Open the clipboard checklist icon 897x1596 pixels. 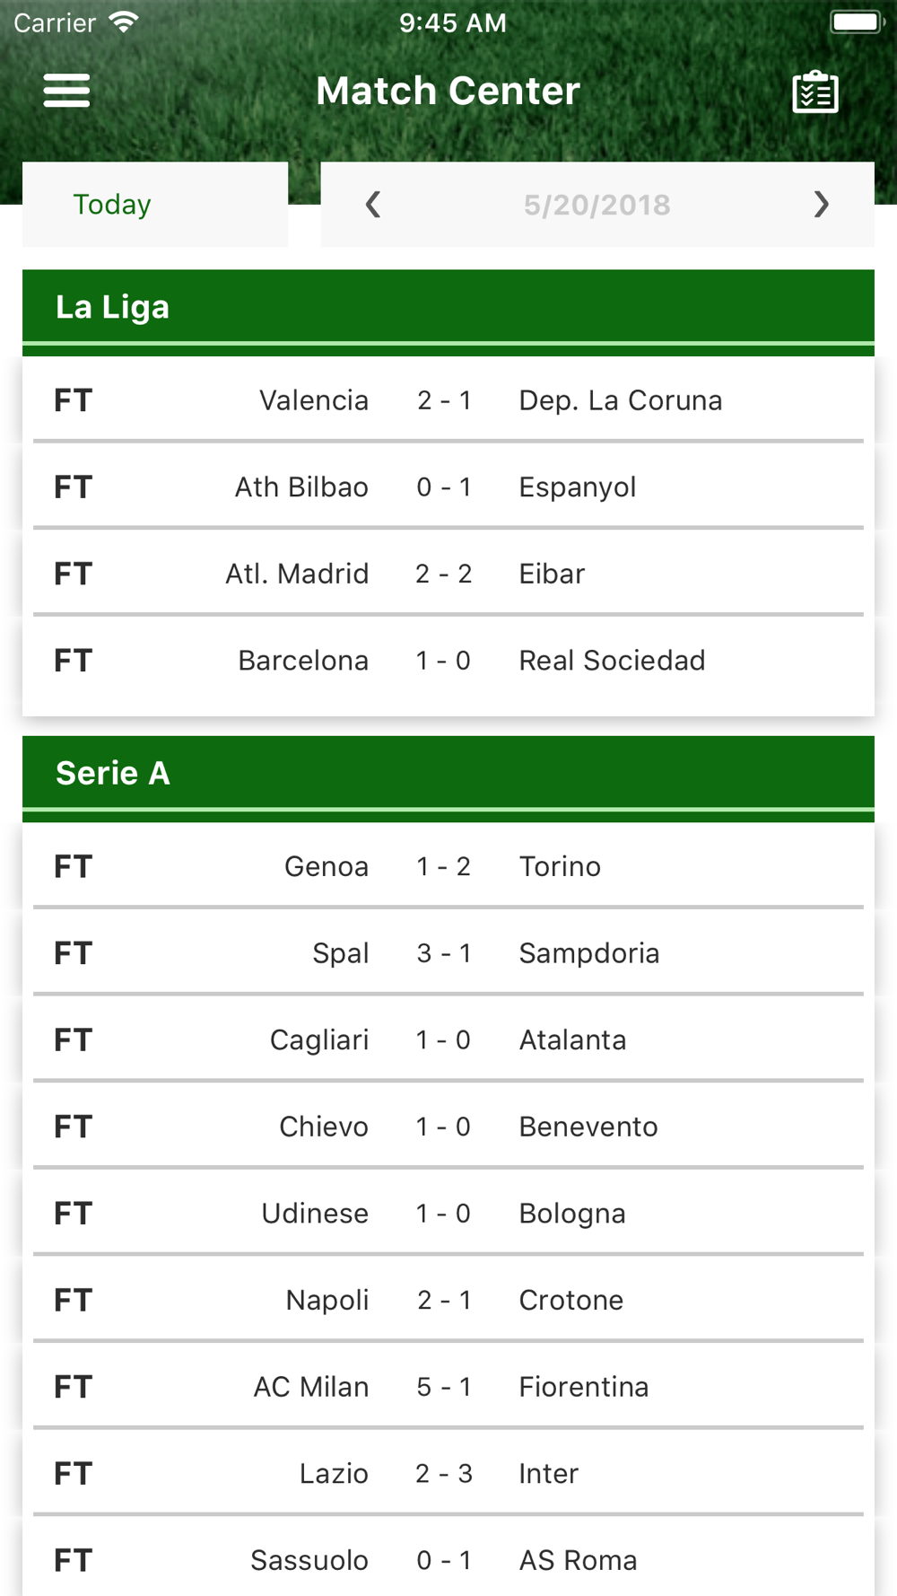814,92
